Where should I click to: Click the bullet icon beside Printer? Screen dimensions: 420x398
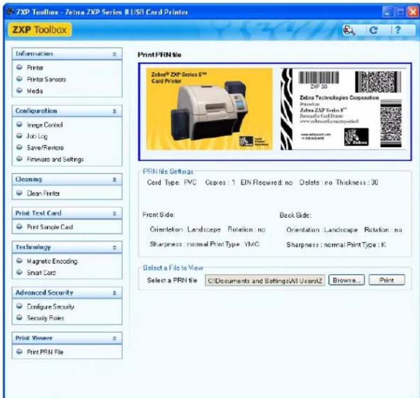point(19,67)
